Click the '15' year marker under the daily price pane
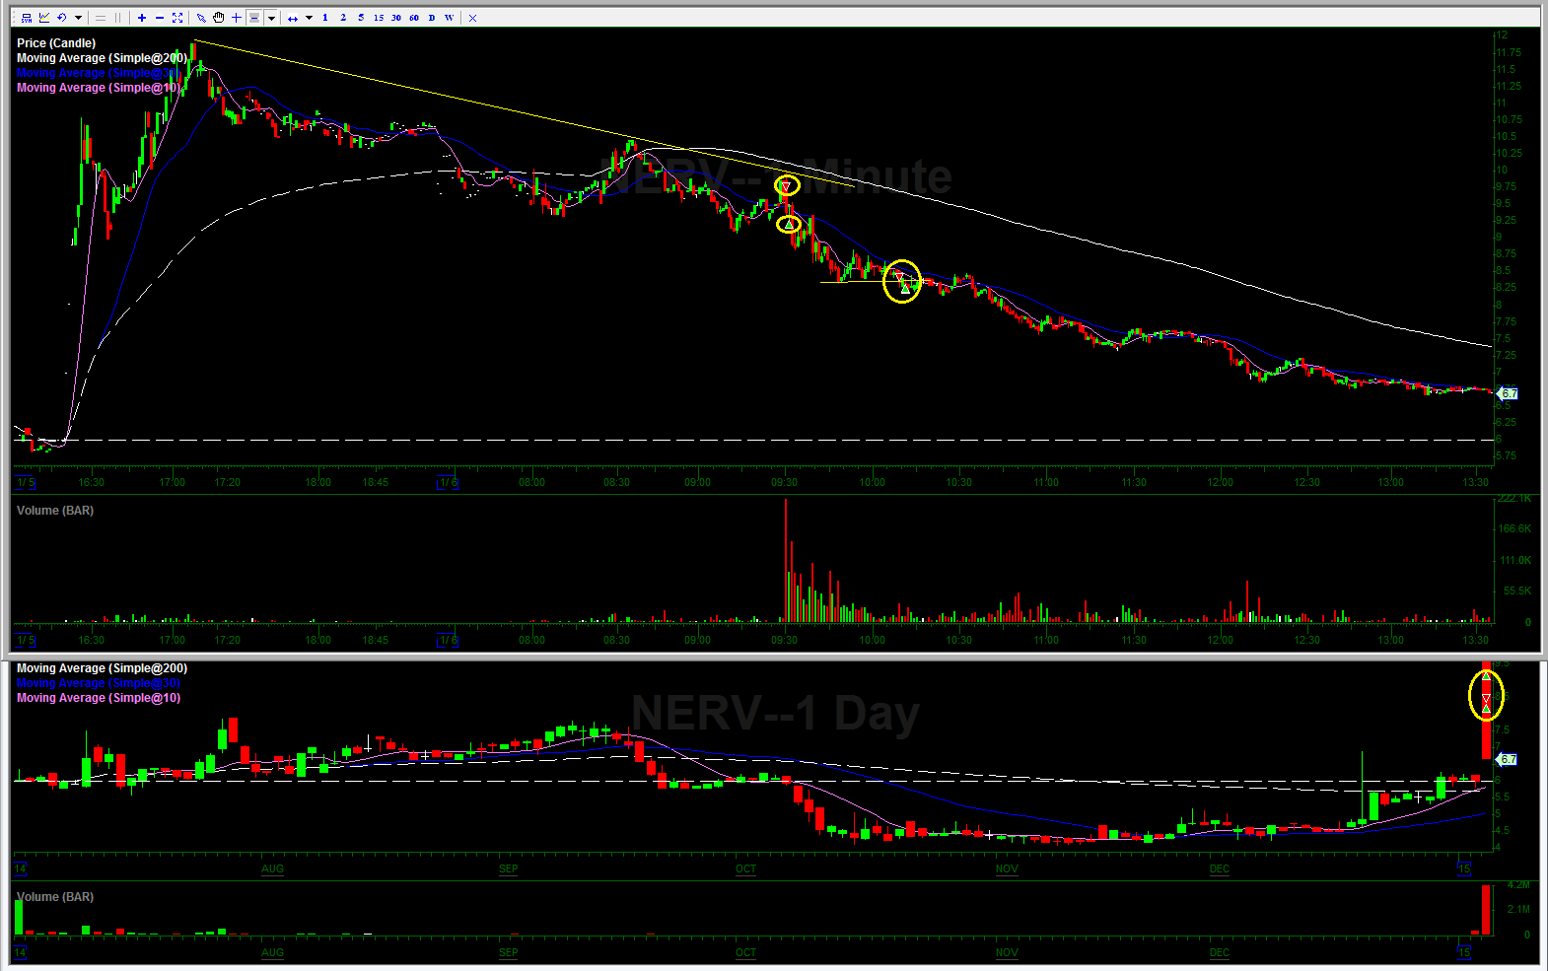Image resolution: width=1548 pixels, height=971 pixels. tap(1464, 868)
